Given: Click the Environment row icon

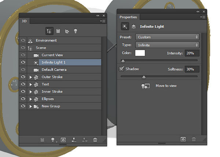Looking at the screenshot, I should 30,41.
